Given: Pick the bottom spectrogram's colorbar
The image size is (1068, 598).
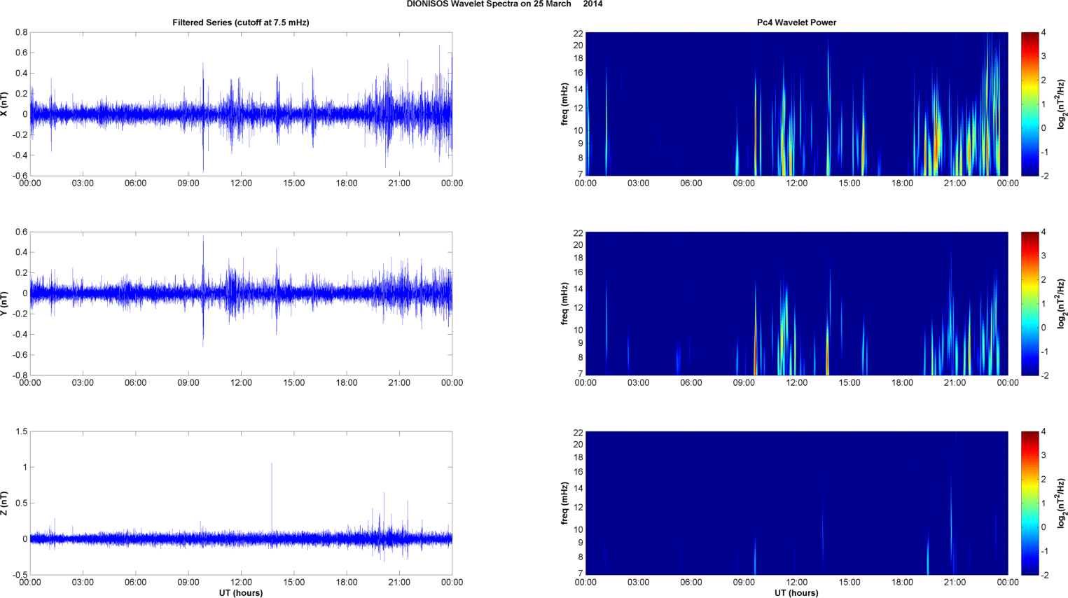Looking at the screenshot, I should click(1029, 503).
